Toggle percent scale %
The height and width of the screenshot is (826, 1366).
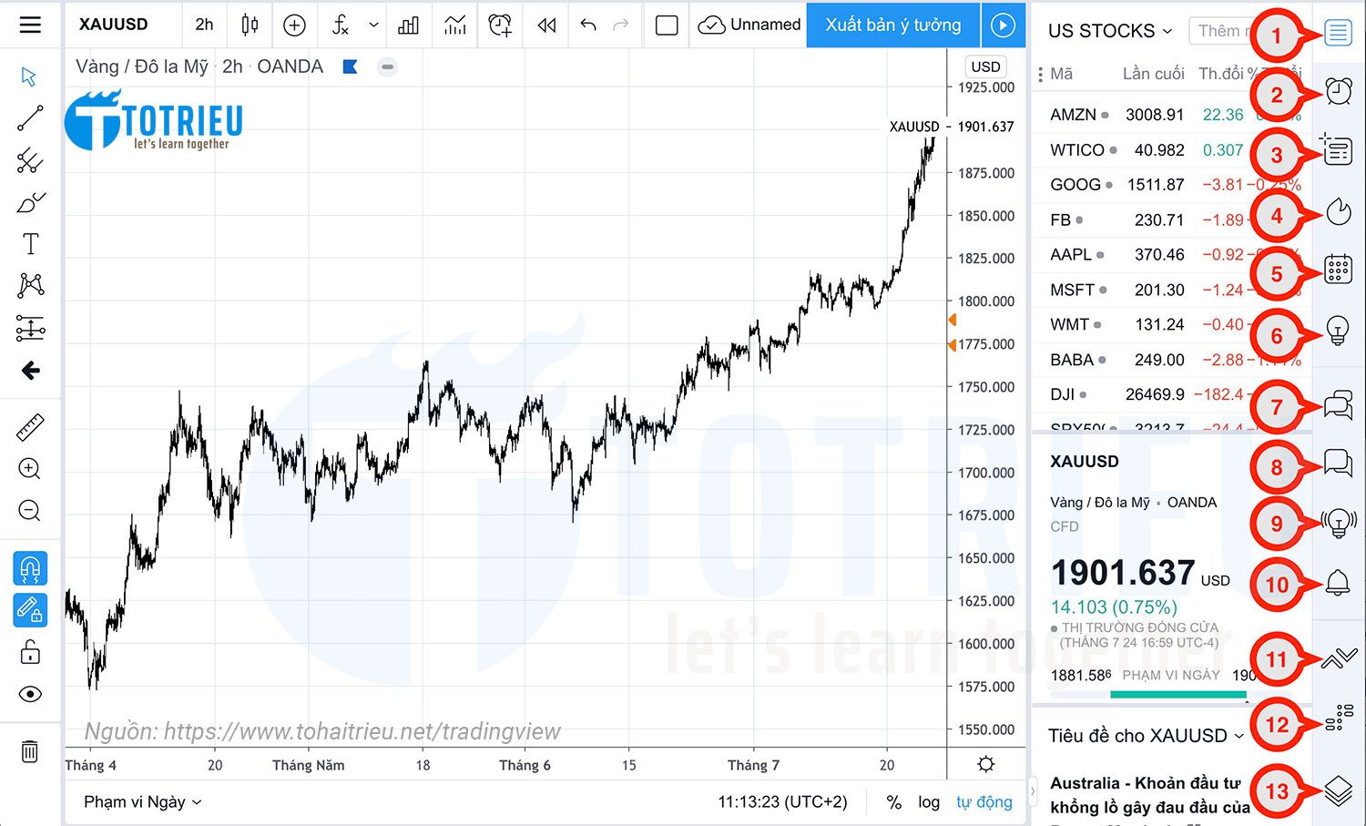tap(894, 802)
